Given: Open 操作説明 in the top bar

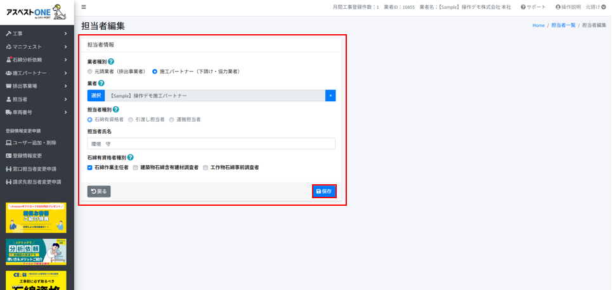Looking at the screenshot, I should tap(568, 8).
